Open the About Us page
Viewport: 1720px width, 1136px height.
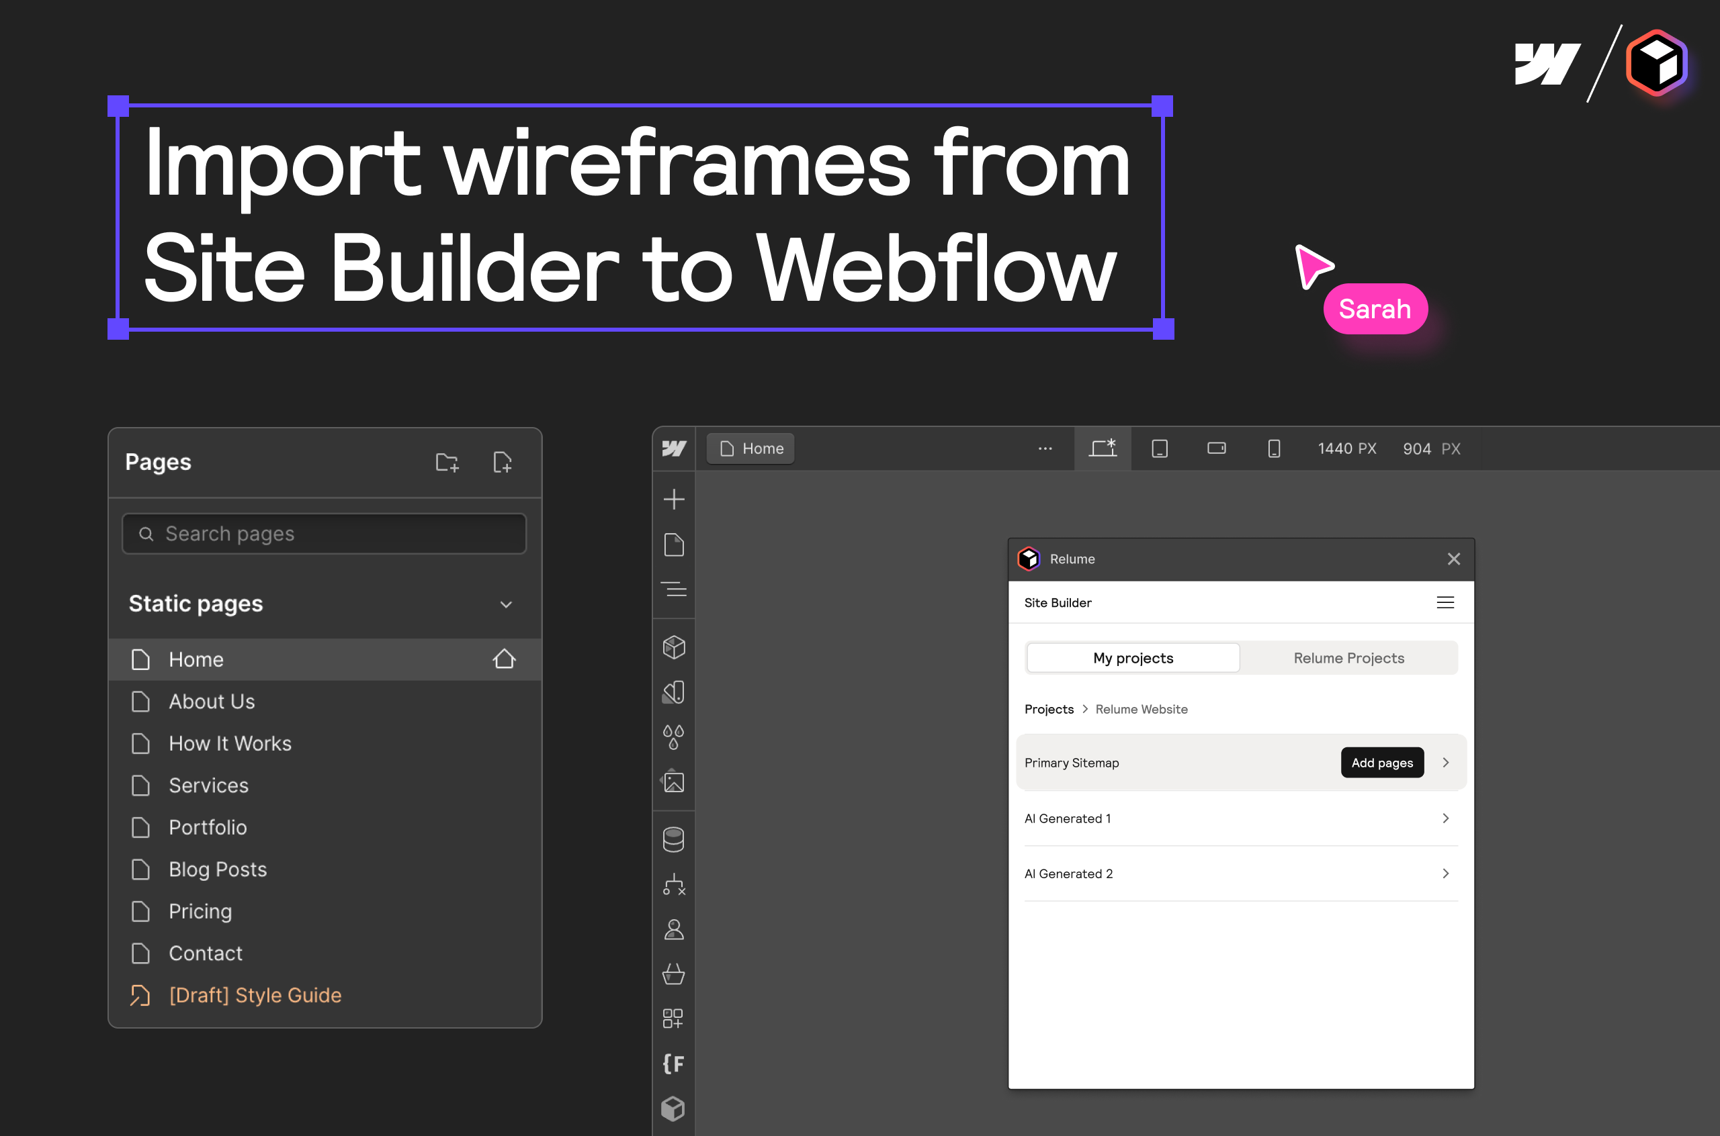coord(325,702)
